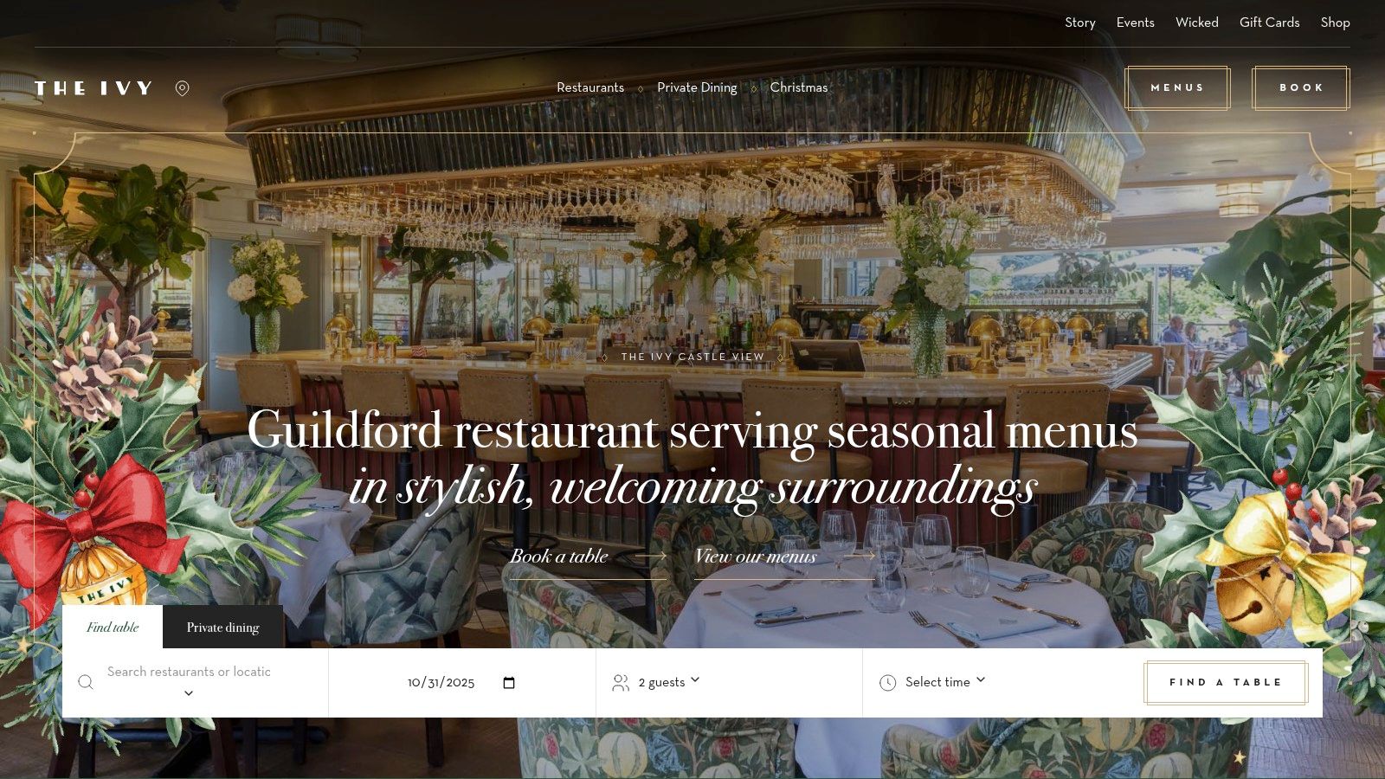The image size is (1385, 779).
Task: Click the clock icon next to Select time
Action: pos(887,683)
